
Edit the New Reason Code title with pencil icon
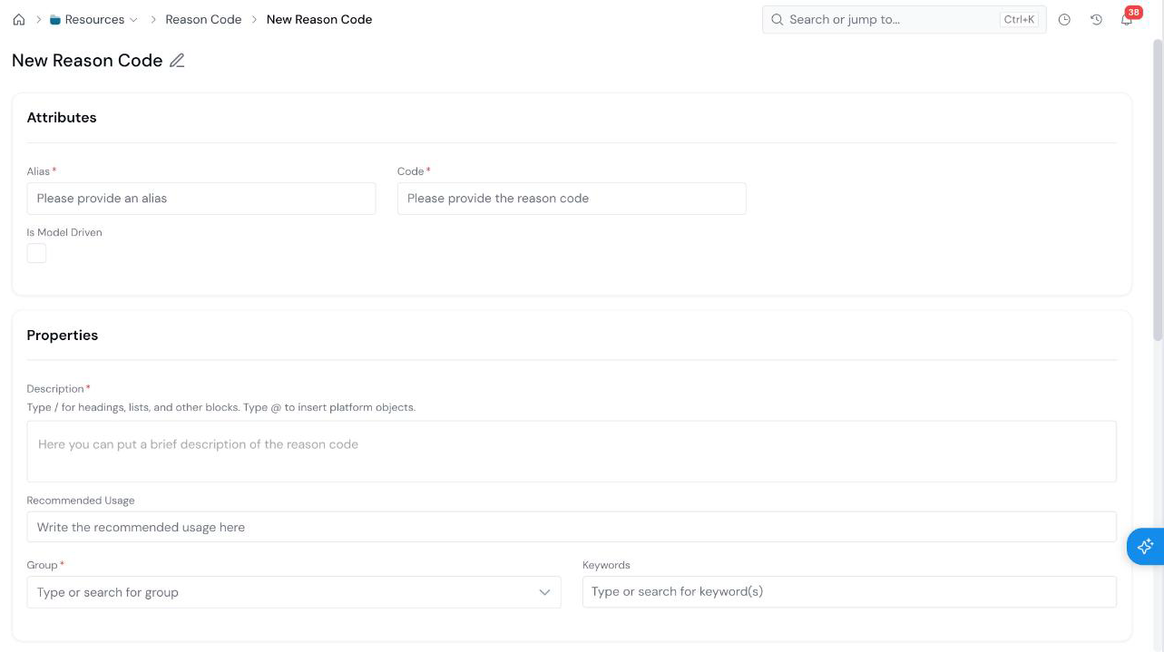point(177,61)
